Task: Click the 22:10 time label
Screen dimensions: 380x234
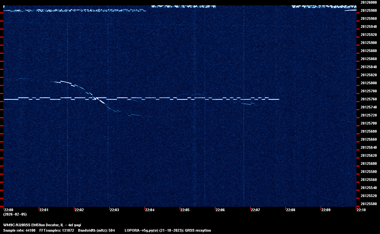Action: [x=361, y=210]
